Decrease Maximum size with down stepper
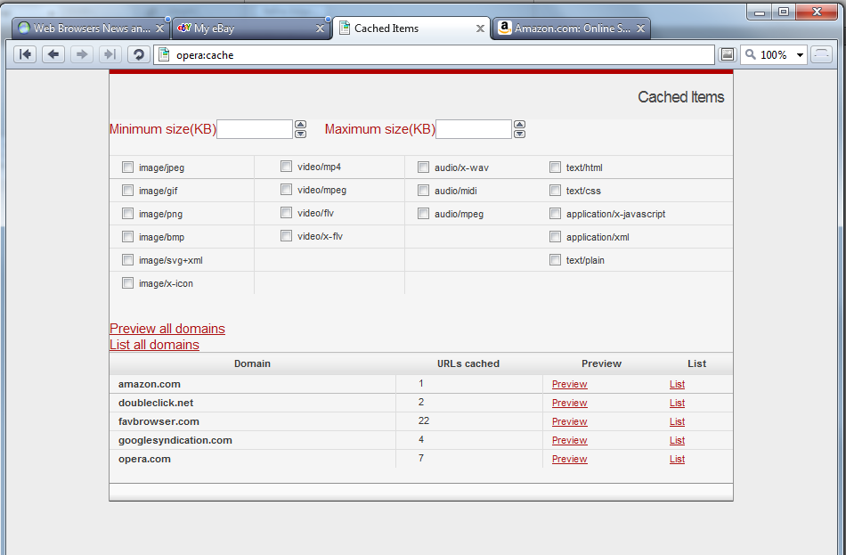The image size is (846, 555). pos(520,135)
